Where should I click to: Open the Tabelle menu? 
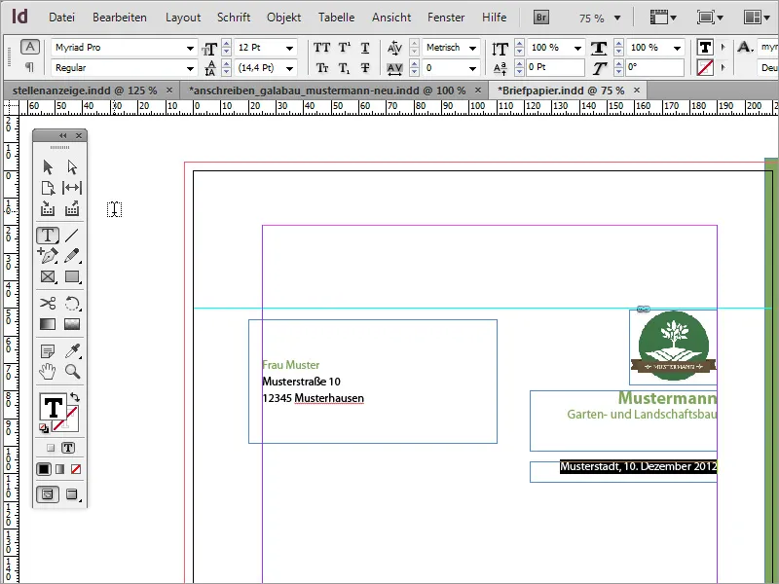(336, 18)
